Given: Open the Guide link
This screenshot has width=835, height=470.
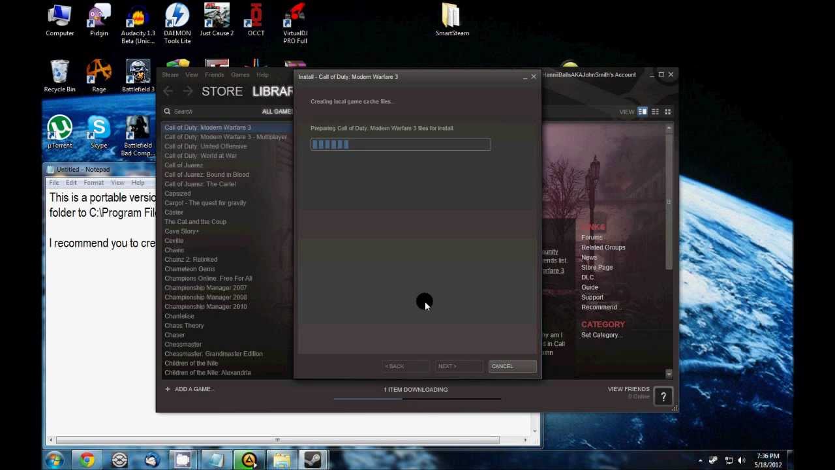Looking at the screenshot, I should pyautogui.click(x=590, y=287).
